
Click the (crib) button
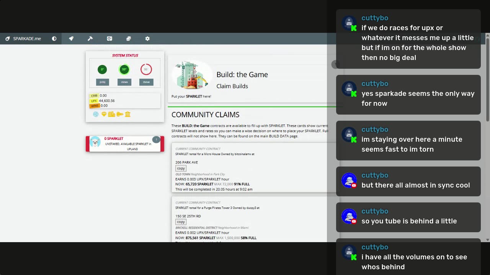pyautogui.click(x=102, y=82)
